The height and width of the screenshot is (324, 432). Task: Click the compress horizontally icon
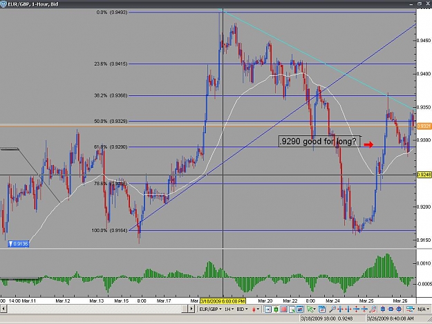341,309
